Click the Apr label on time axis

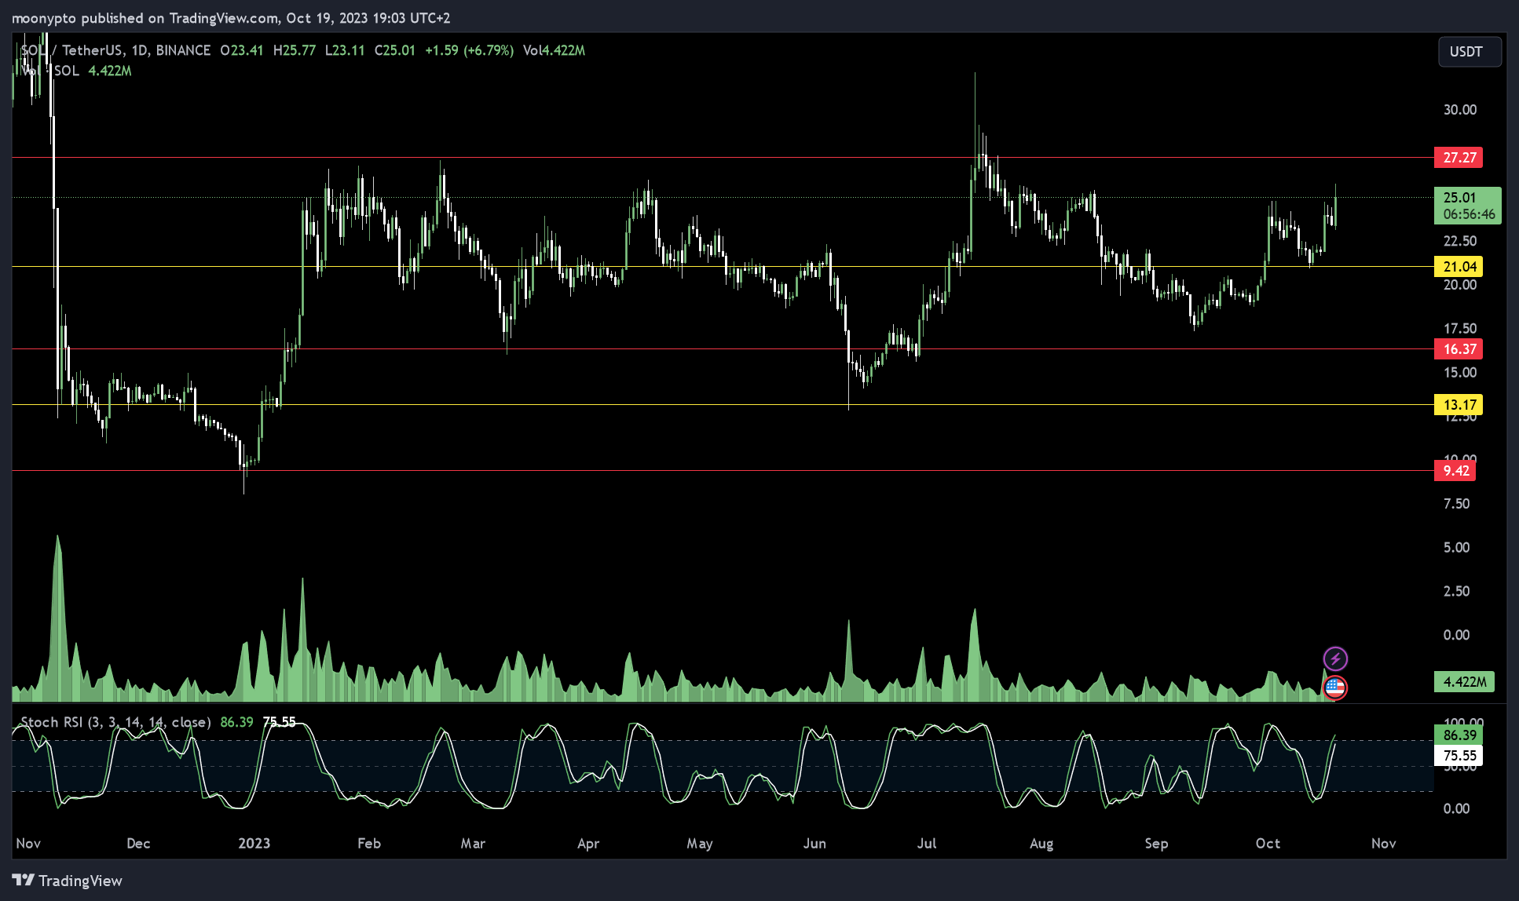[588, 844]
